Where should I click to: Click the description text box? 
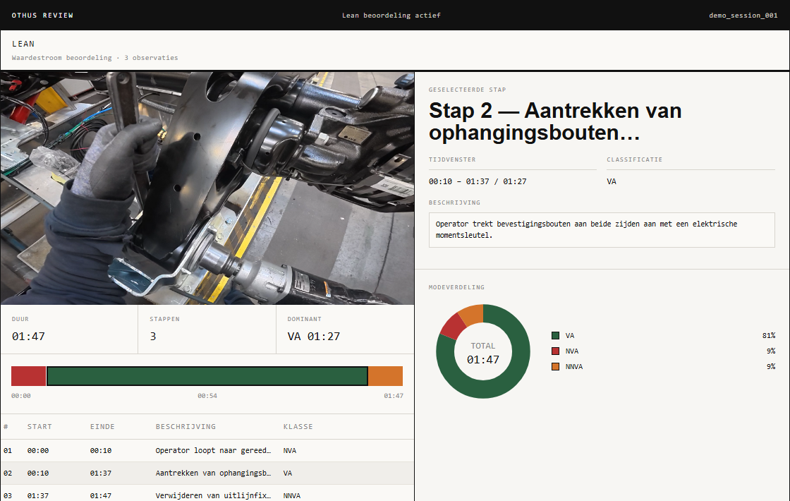[x=602, y=230]
